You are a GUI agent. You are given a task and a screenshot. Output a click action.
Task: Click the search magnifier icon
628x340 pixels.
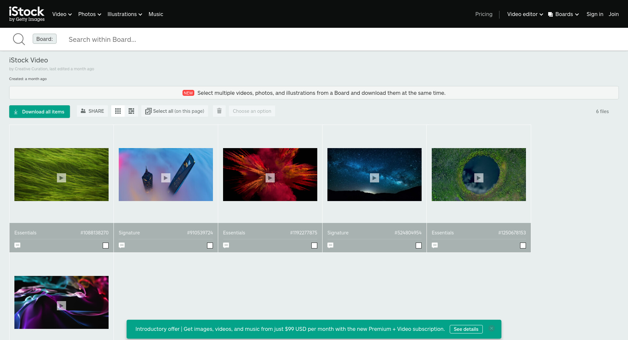(19, 39)
